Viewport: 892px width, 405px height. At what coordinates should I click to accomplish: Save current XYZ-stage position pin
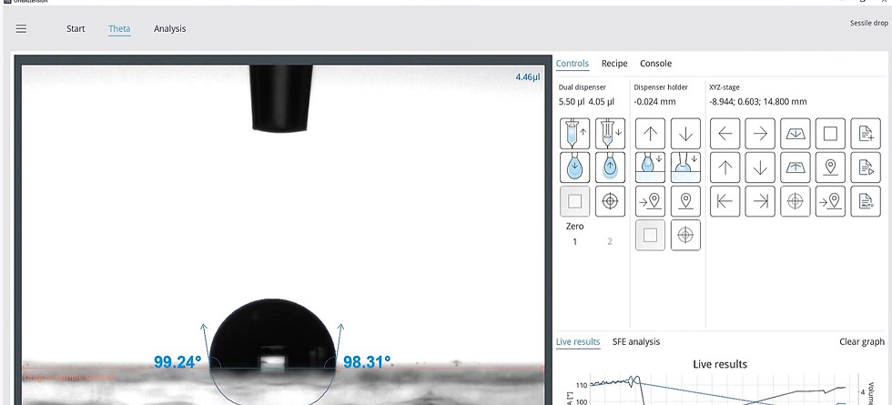(830, 167)
